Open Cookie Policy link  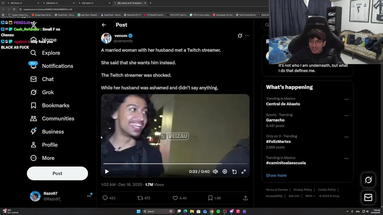click(327, 190)
